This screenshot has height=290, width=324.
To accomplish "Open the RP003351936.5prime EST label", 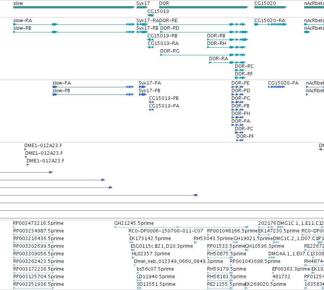I will [38, 285].
